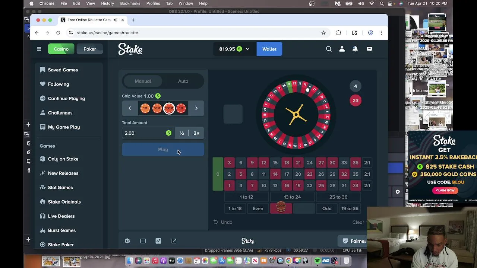Clear all bets

coord(358,222)
